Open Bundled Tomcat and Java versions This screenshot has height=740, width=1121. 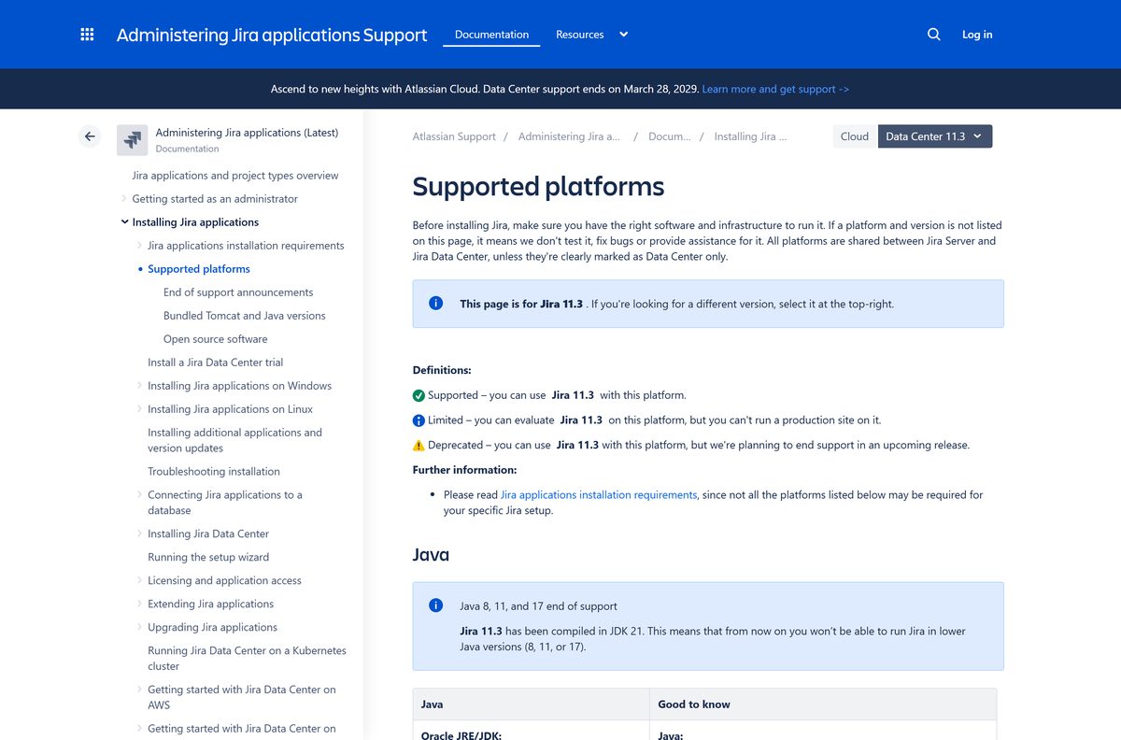245,316
